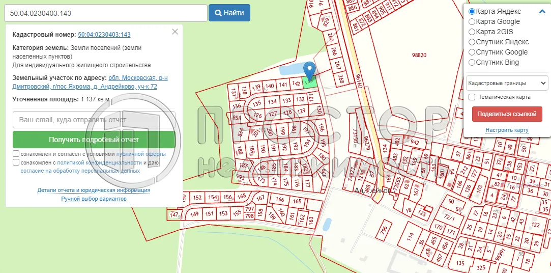
Task: Click Ручной выбор вариантов link
Action: point(94,199)
